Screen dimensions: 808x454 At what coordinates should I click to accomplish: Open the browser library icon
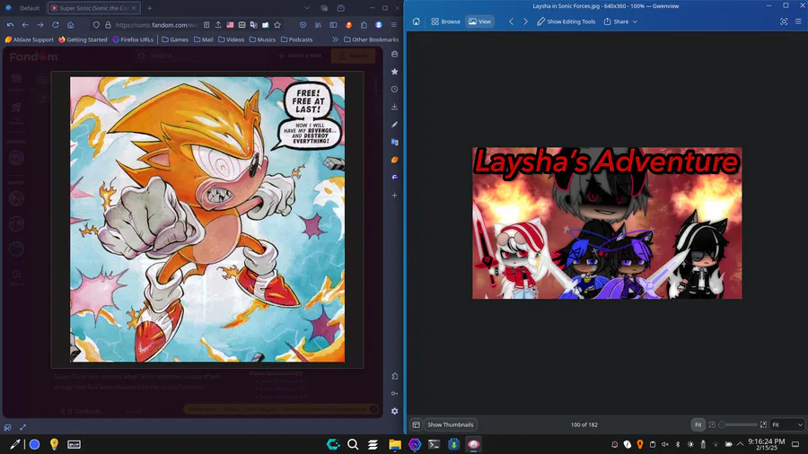[x=318, y=25]
